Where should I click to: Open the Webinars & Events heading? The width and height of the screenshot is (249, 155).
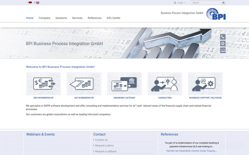click(40, 134)
